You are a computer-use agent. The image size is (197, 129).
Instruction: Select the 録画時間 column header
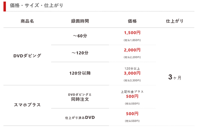click(x=80, y=21)
